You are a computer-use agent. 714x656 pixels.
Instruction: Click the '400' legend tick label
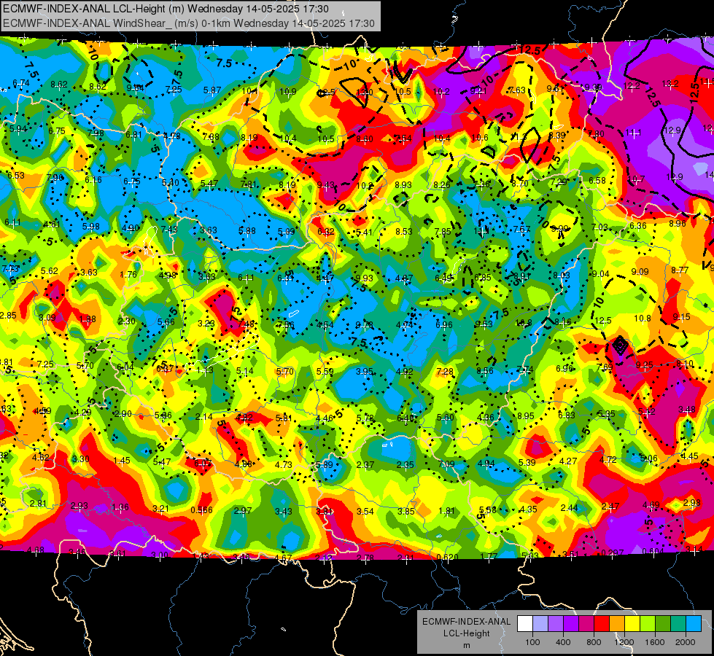(563, 642)
